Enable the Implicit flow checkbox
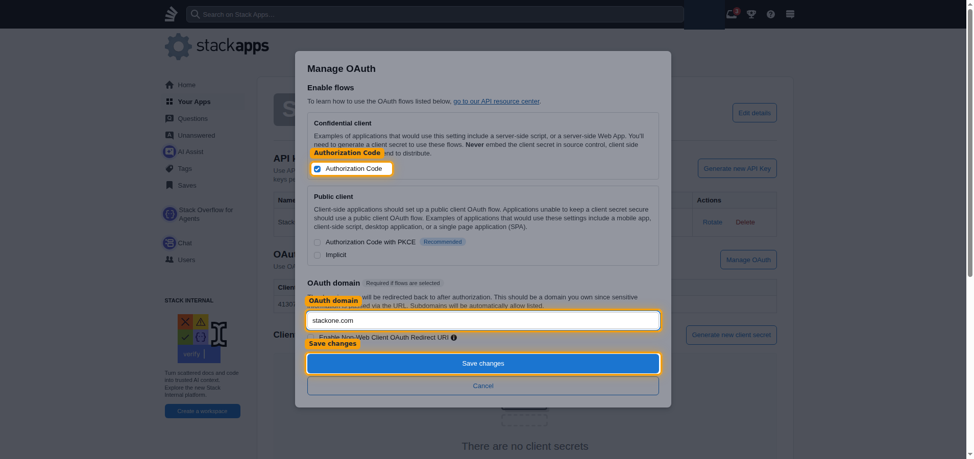 (x=318, y=255)
